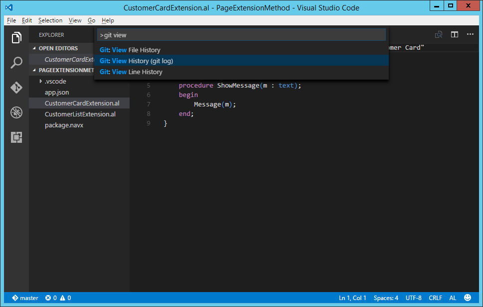Image resolution: width=483 pixels, height=307 pixels.
Task: Run Git: View File History command
Action: click(241, 50)
